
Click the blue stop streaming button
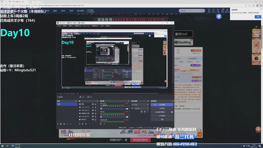tap(162, 105)
